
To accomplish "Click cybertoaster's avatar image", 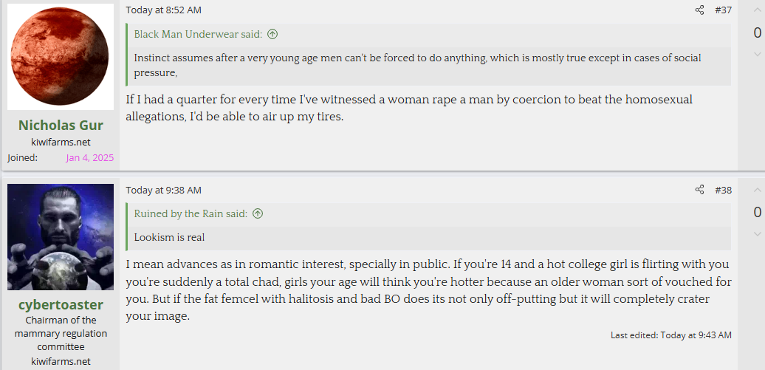I will (x=61, y=237).
